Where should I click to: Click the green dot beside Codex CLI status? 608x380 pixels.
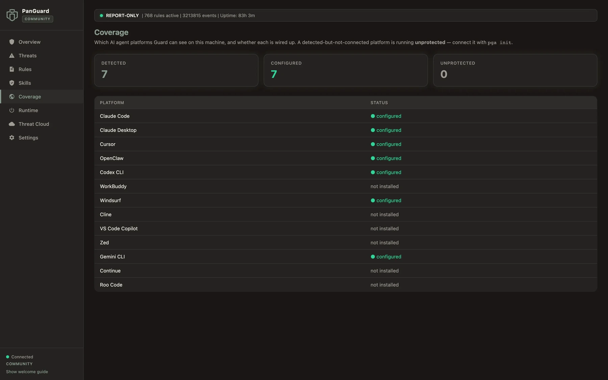click(x=373, y=172)
